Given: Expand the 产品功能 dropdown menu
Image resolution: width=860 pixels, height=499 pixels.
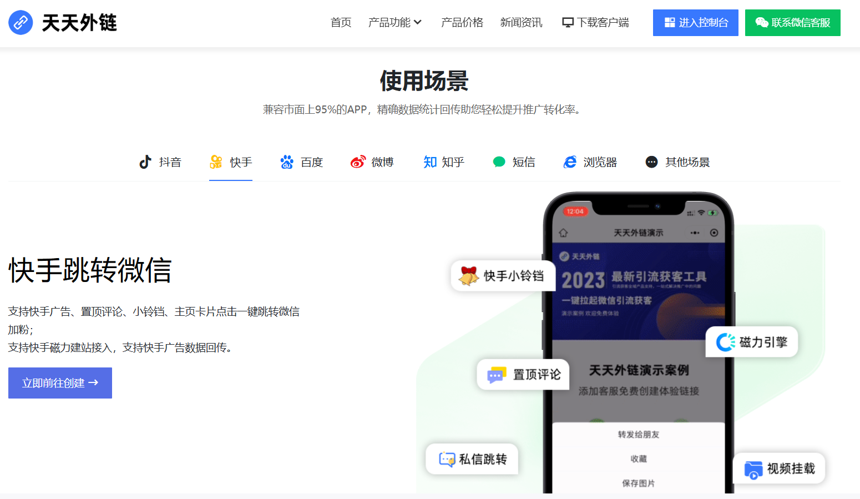Looking at the screenshot, I should point(395,23).
